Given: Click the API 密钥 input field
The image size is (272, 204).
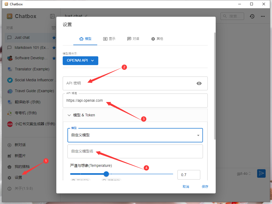Looking at the screenshot, I should [x=135, y=83].
